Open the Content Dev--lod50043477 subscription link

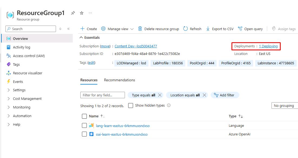tap(136, 46)
